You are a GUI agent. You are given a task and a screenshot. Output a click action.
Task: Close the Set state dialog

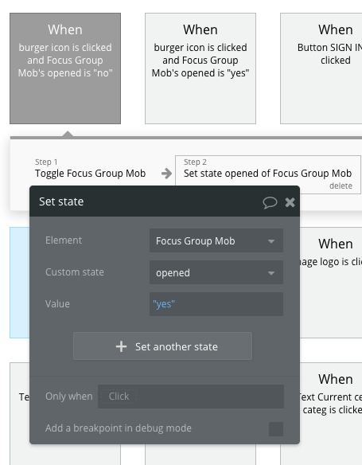tap(290, 202)
